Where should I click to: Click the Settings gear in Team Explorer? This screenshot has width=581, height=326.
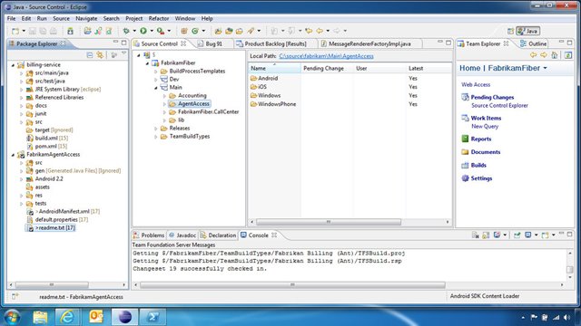465,178
